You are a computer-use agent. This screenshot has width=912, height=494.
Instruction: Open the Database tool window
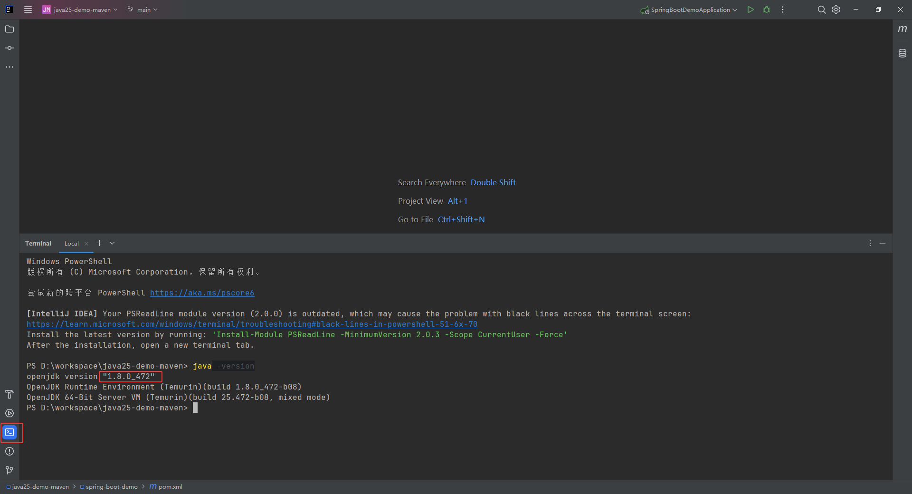tap(902, 53)
